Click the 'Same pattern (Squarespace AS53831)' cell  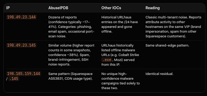pos(70,76)
